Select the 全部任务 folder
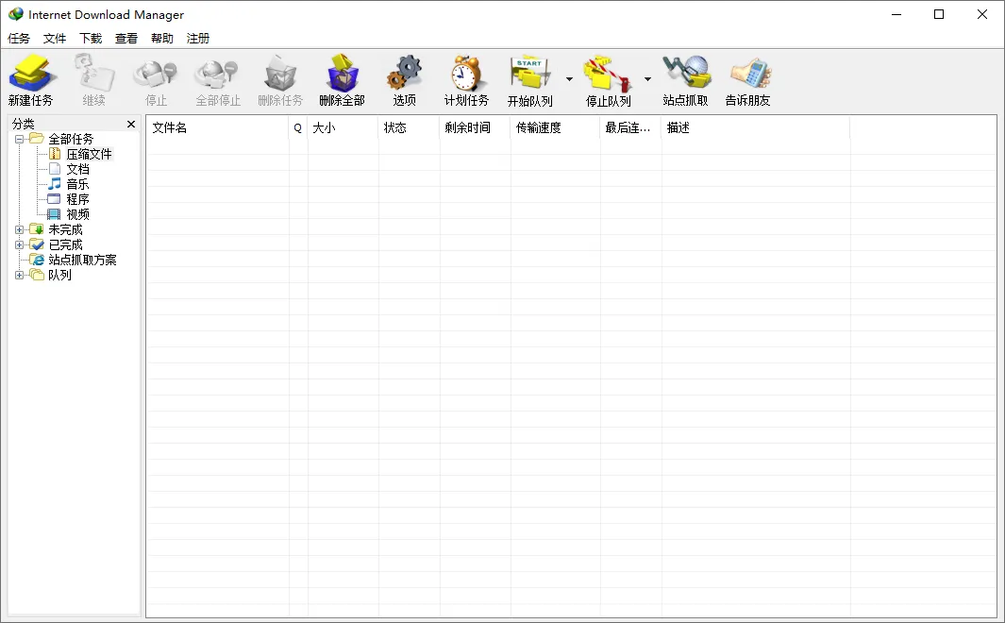This screenshot has width=1005, height=623. tap(71, 139)
